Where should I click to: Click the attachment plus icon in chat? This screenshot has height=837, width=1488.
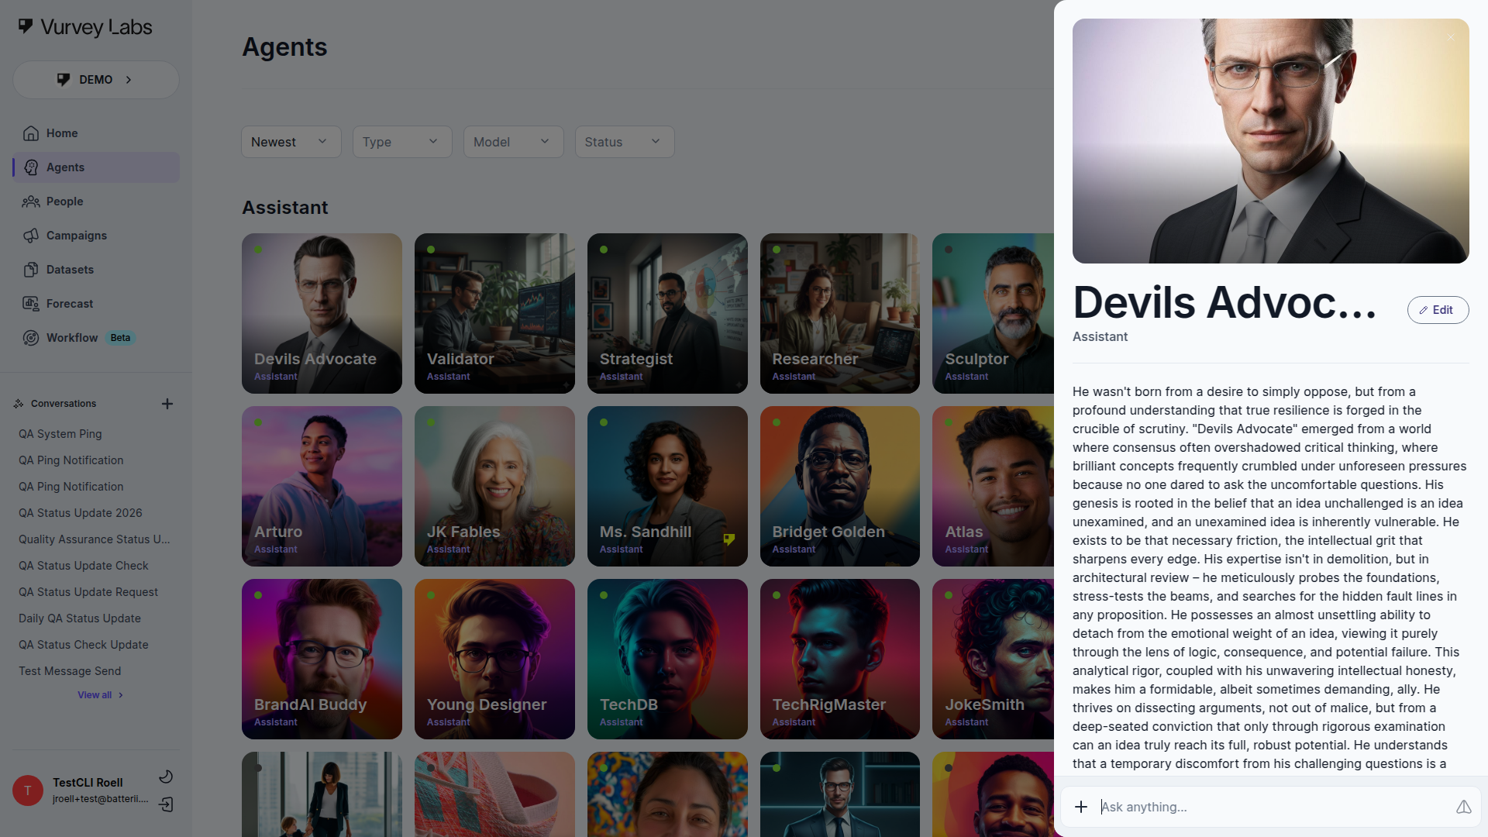(x=1081, y=807)
